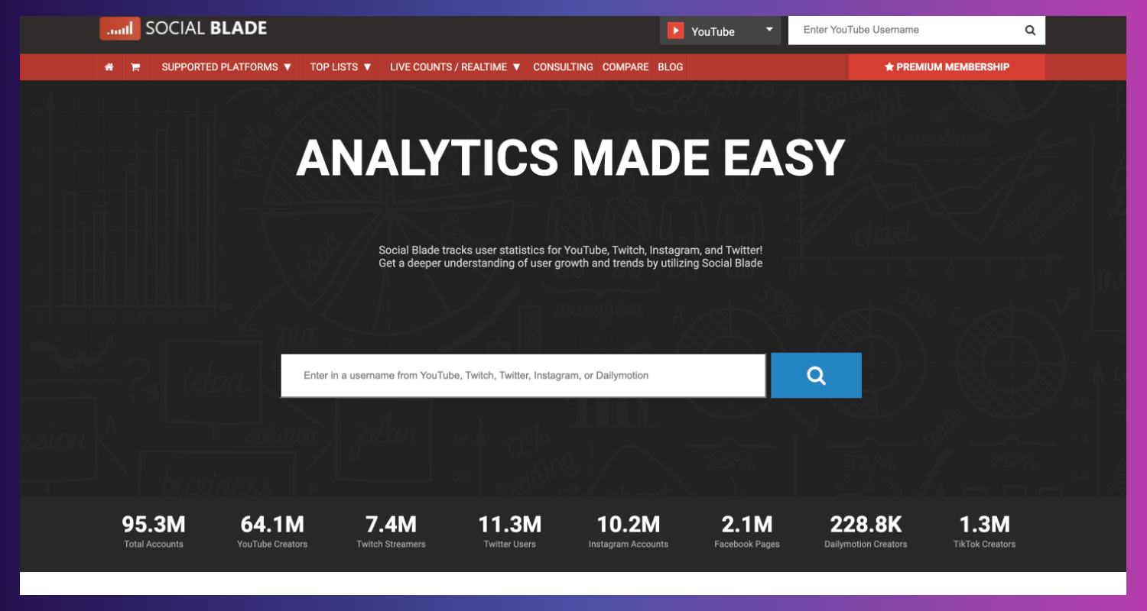
Task: Click the "Get a deeper understanding" line
Action: point(570,263)
